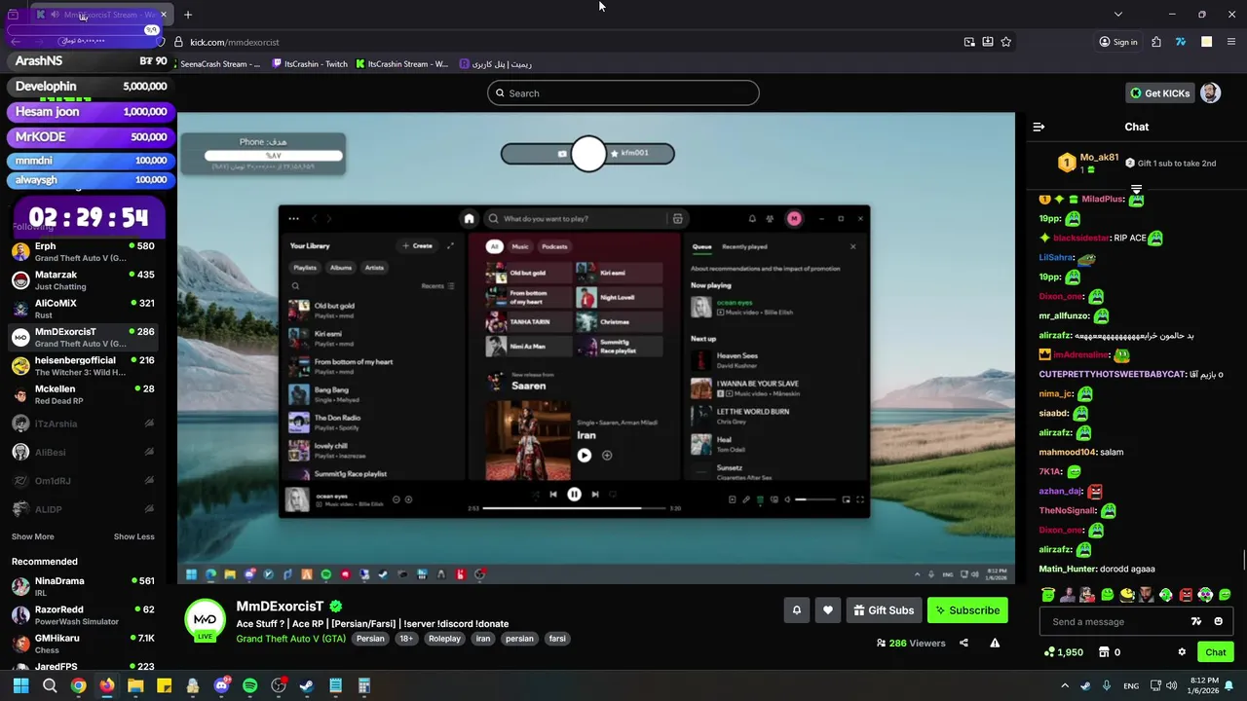Open the emoji picker in message box
The width and height of the screenshot is (1247, 701).
click(x=1218, y=621)
